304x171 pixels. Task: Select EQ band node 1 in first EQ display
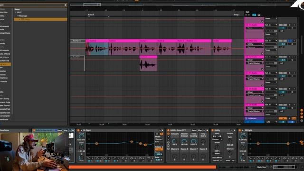point(96,143)
